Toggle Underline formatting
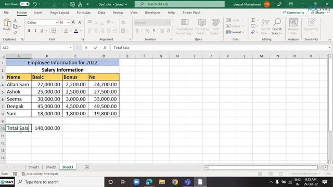The width and height of the screenshot is (333, 187). click(42, 31)
